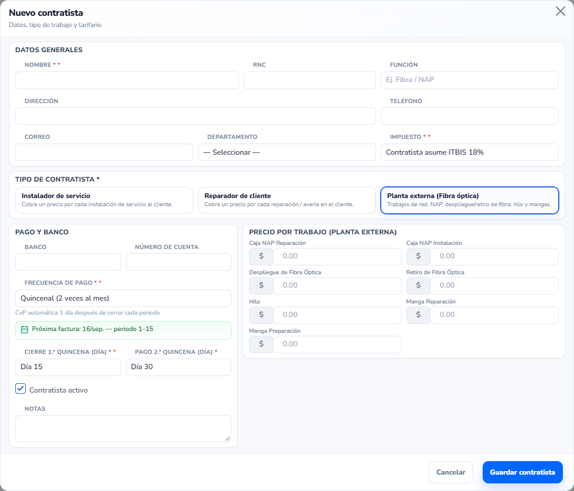Click the dollar icon for Hilo
This screenshot has height=491, width=574.
[261, 315]
